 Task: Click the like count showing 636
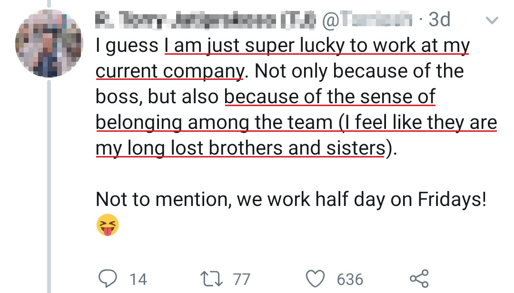click(x=350, y=279)
